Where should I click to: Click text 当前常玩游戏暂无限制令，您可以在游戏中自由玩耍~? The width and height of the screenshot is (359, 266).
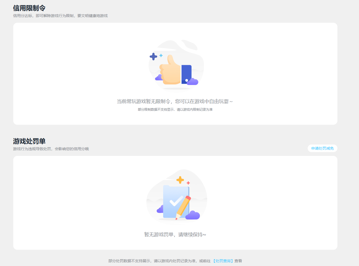click(x=175, y=101)
